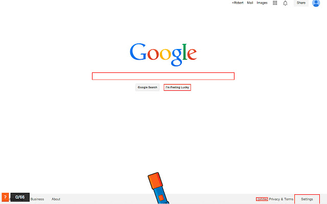This screenshot has width=327, height=204.
Task: Open the Mail link
Action: pyautogui.click(x=250, y=3)
